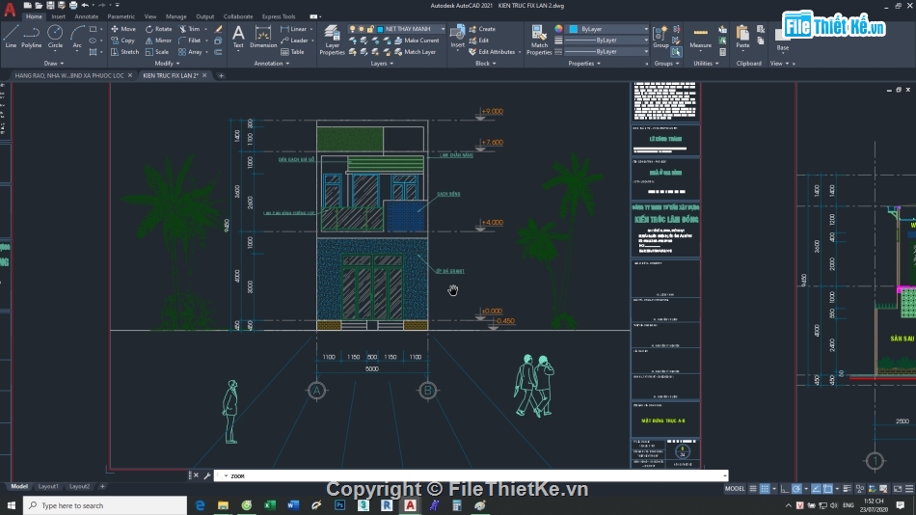Click the Dimension tool
Screen dimensions: 916x515
263,37
